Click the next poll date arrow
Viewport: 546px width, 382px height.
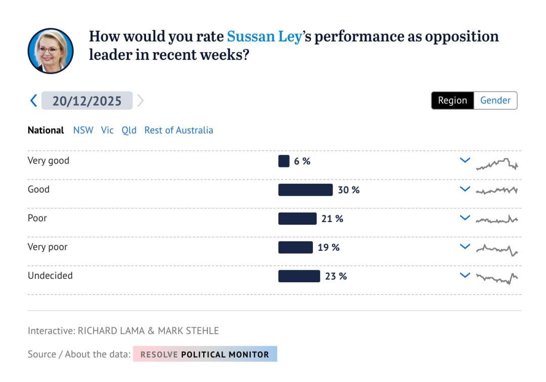tap(141, 101)
